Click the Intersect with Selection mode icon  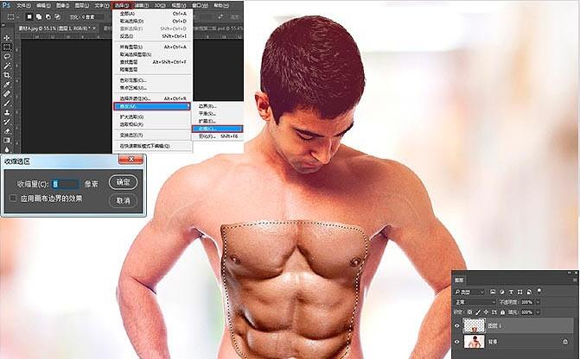(57, 16)
